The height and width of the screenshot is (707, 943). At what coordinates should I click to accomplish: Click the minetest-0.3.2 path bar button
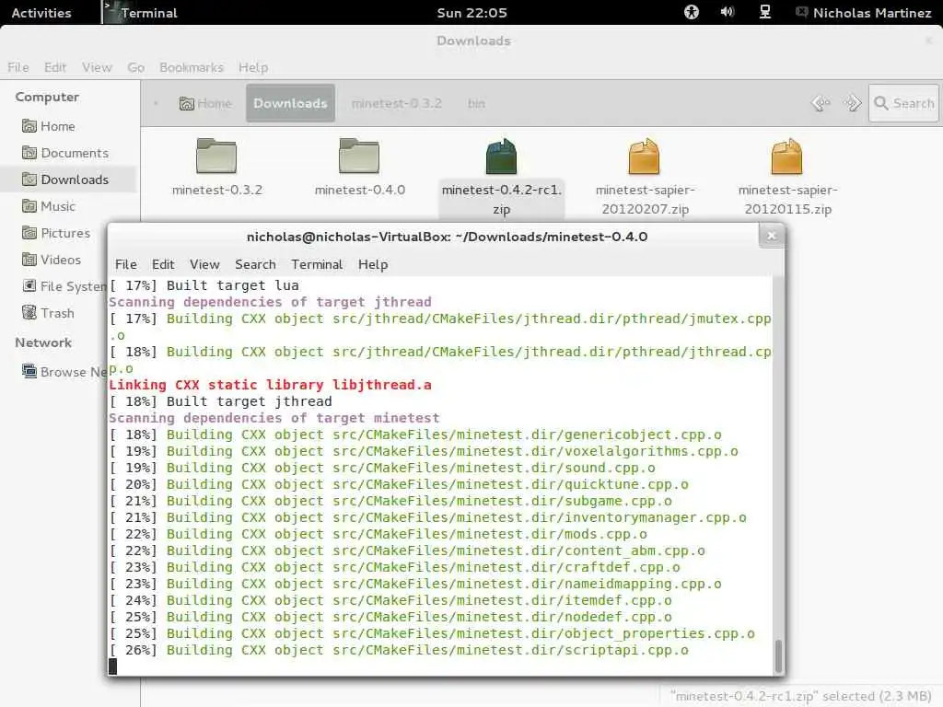click(396, 103)
